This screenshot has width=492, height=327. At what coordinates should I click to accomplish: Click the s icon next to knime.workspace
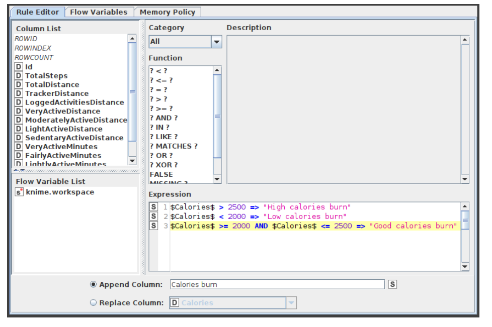point(19,192)
